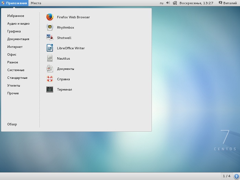Viewport: 240px width, 180px height.
Task: Choose the Интернет category
Action: 15,47
